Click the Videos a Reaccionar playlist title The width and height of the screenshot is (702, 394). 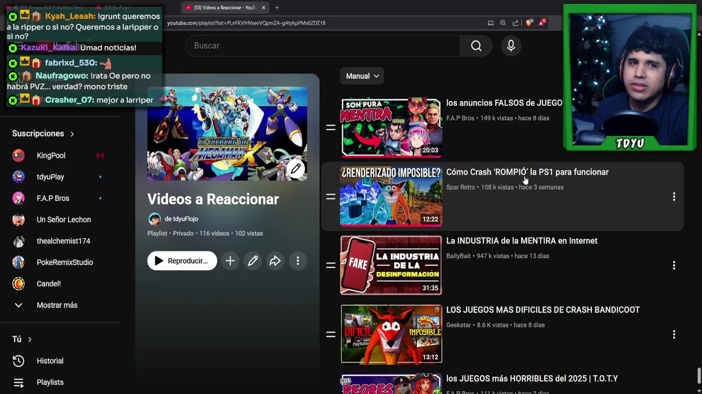pos(213,199)
